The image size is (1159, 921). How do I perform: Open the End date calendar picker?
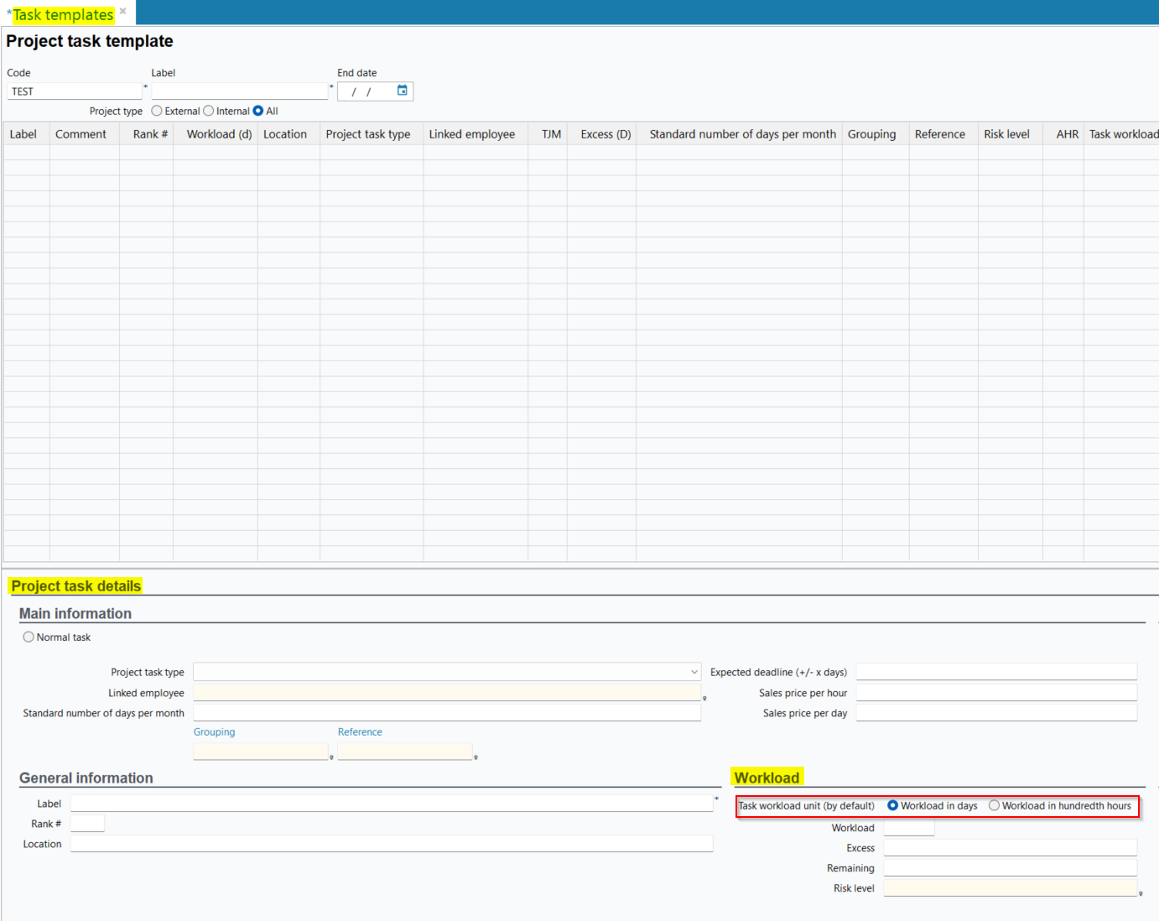pyautogui.click(x=403, y=91)
